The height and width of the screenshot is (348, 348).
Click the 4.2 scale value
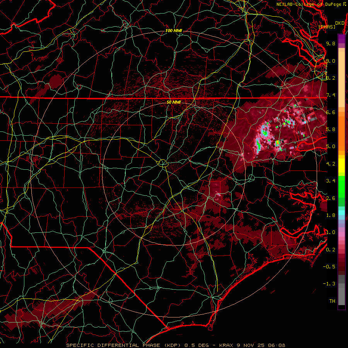(331, 164)
